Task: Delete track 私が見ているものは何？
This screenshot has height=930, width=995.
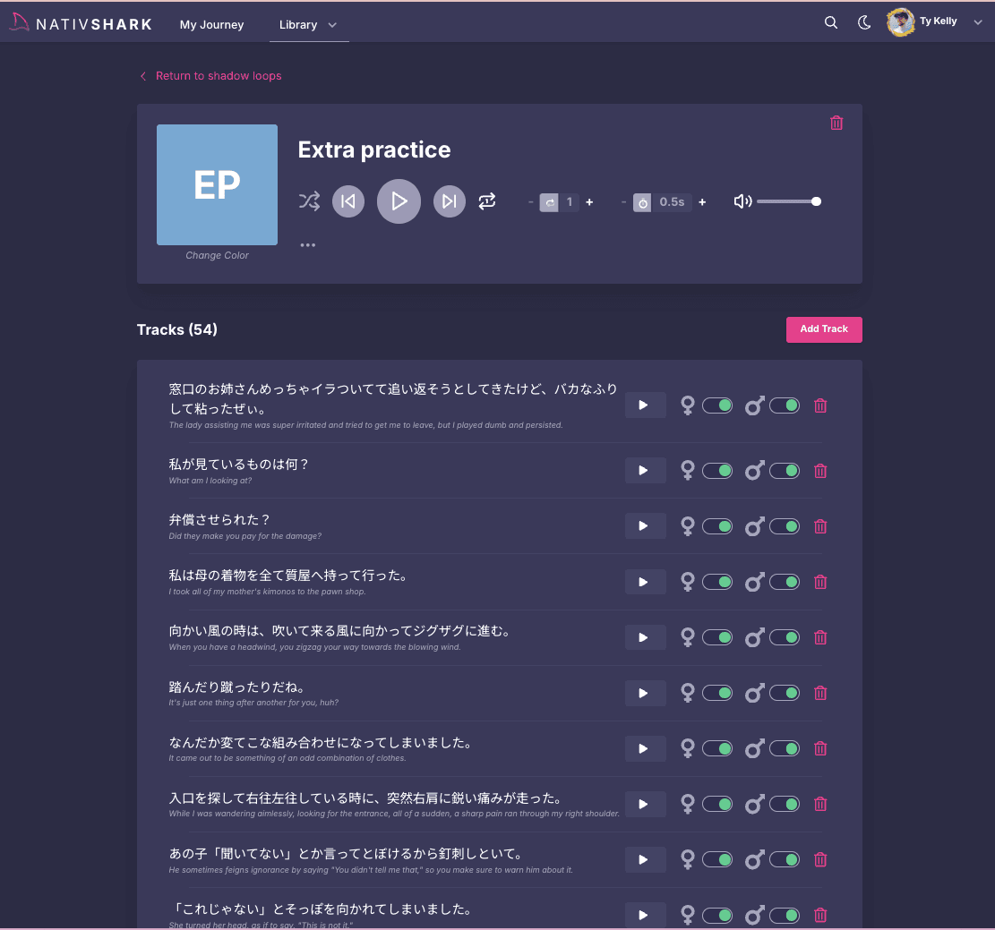Action: click(820, 471)
